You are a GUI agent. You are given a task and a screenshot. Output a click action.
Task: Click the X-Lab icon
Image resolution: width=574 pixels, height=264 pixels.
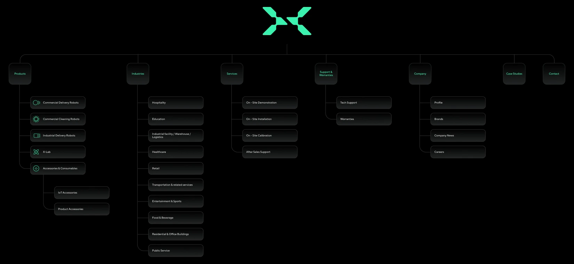pos(36,152)
